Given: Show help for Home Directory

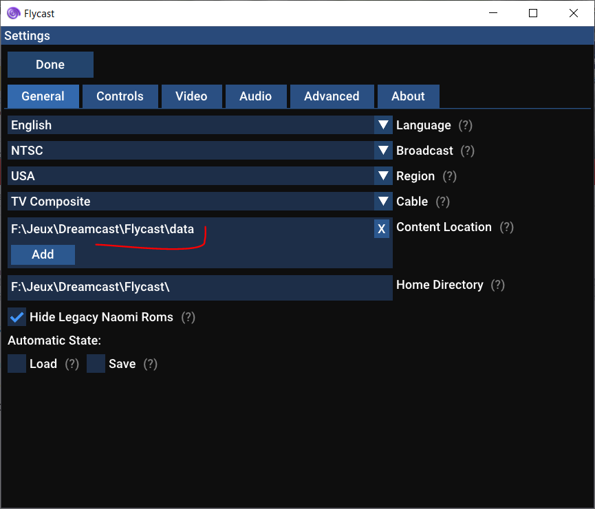Looking at the screenshot, I should pos(498,285).
